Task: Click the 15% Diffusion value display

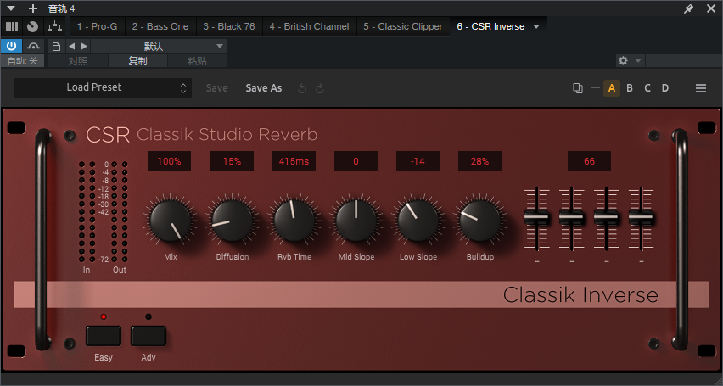Action: point(232,161)
